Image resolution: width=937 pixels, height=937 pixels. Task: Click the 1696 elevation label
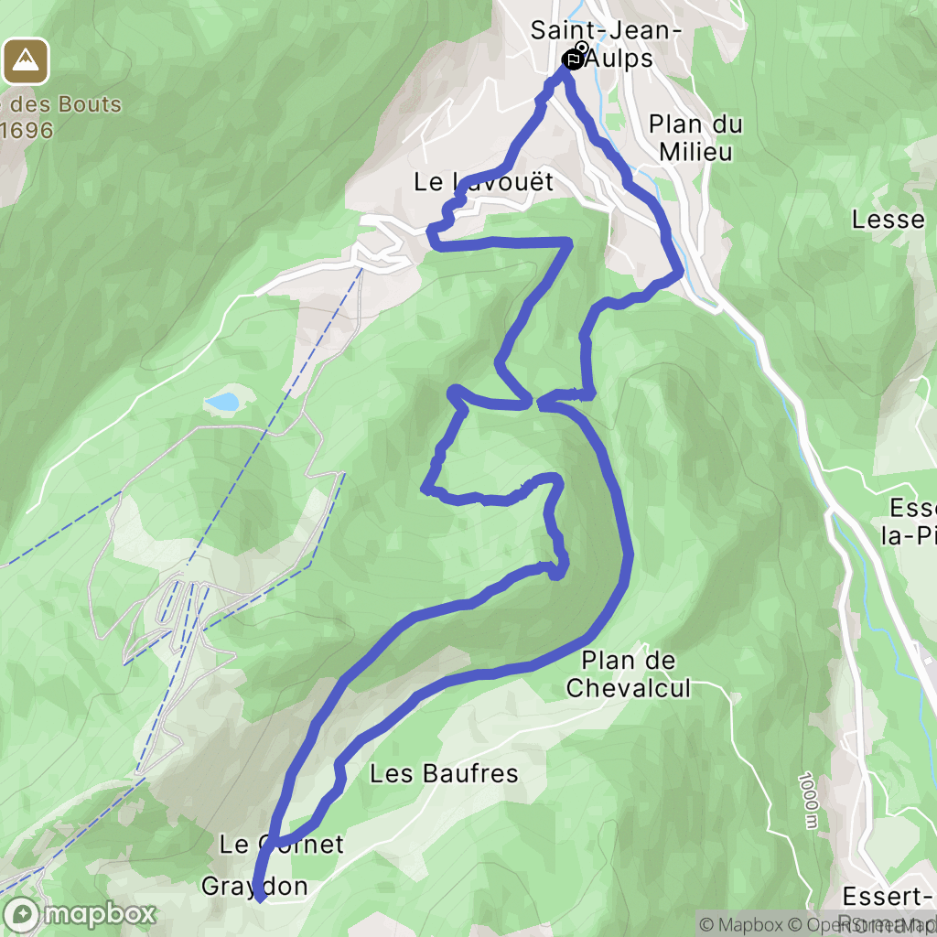pos(27,130)
